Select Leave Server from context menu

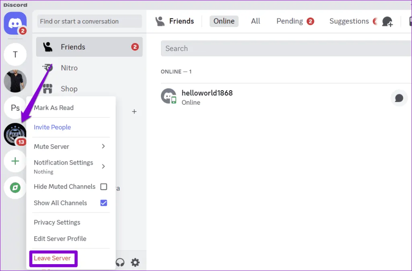(x=53, y=258)
